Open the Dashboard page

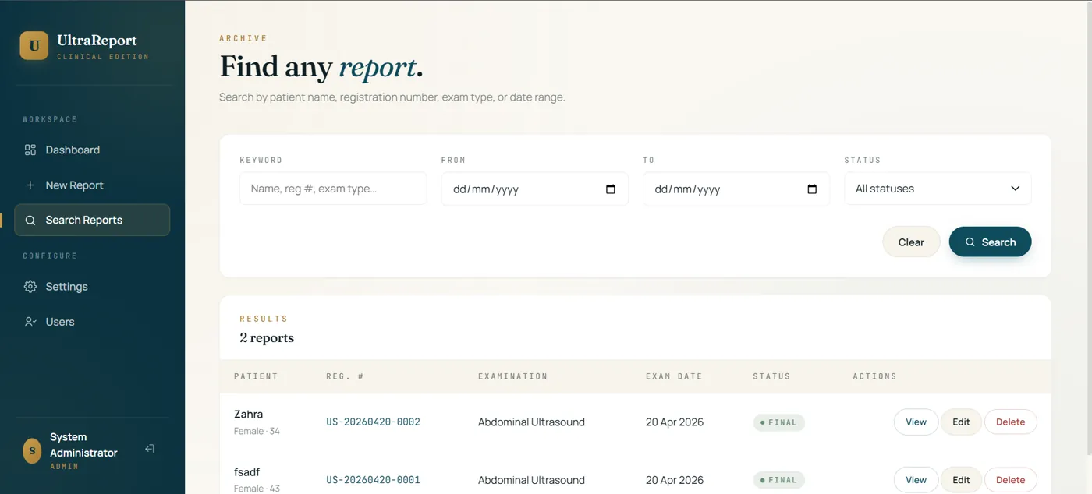(x=92, y=150)
